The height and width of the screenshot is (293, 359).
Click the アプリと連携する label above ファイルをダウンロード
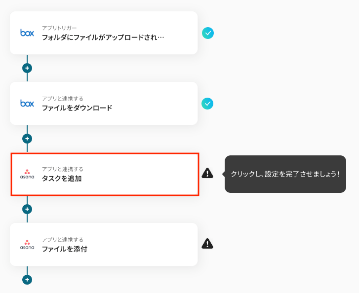click(x=63, y=99)
